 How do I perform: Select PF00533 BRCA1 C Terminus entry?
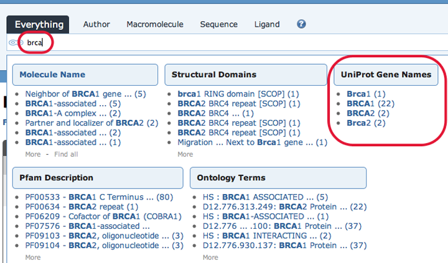coord(99,197)
